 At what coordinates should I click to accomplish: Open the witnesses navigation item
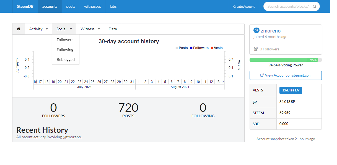92,6
